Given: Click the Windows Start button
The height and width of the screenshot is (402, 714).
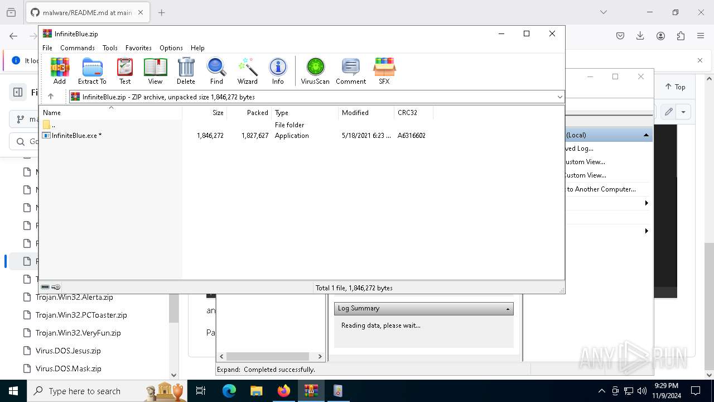Looking at the screenshot, I should [x=13, y=391].
